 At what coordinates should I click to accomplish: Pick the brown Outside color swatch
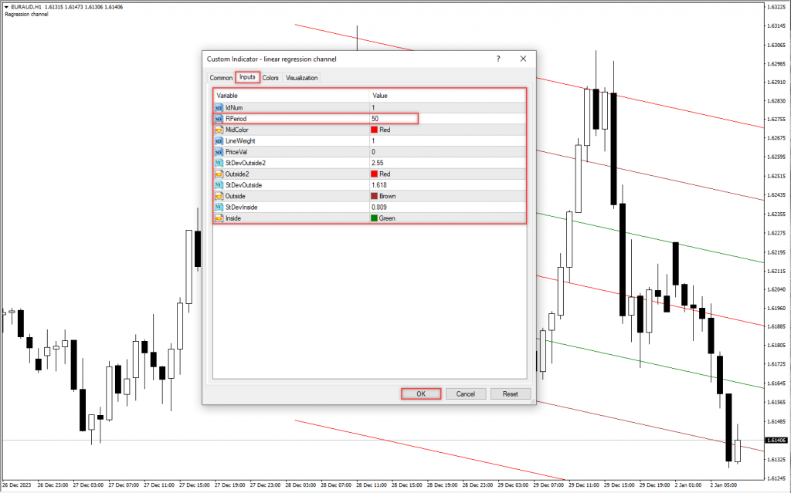375,197
